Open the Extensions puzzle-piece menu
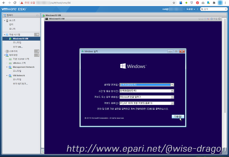 [x=214, y=3]
